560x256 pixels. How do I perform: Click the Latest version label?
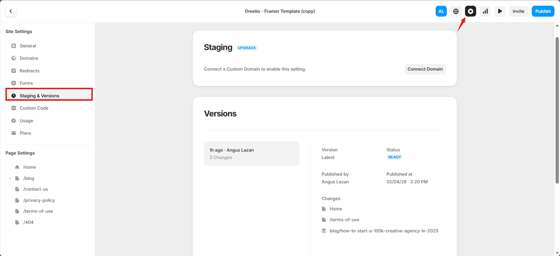[328, 157]
